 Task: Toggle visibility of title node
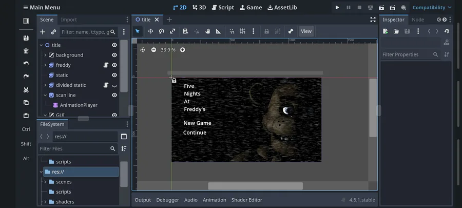click(114, 45)
